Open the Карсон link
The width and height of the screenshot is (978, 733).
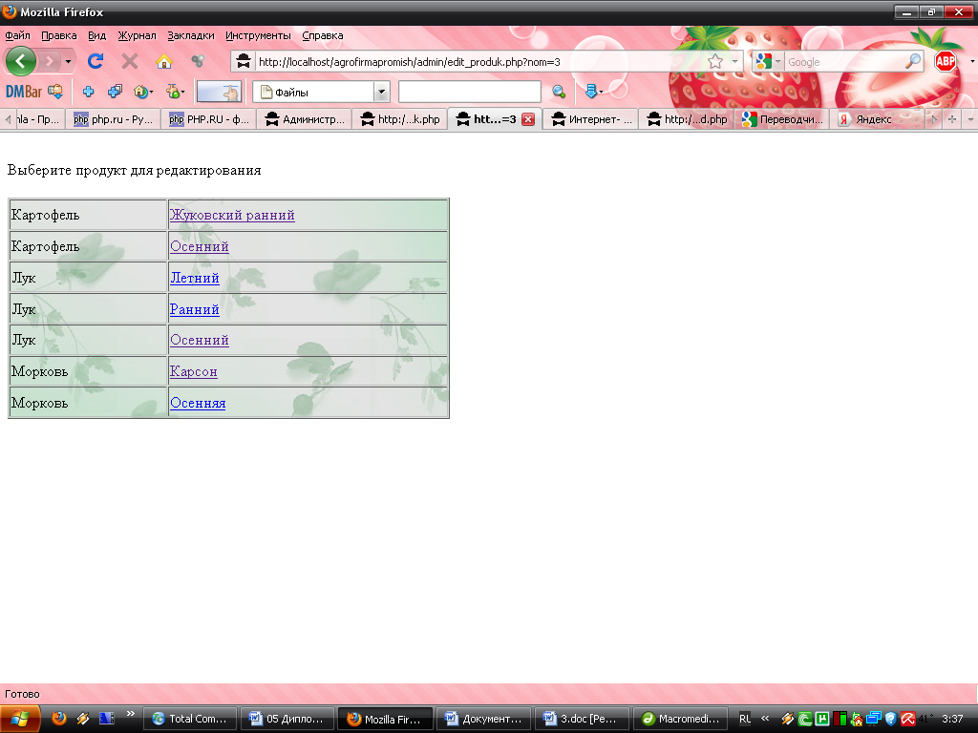coord(193,371)
